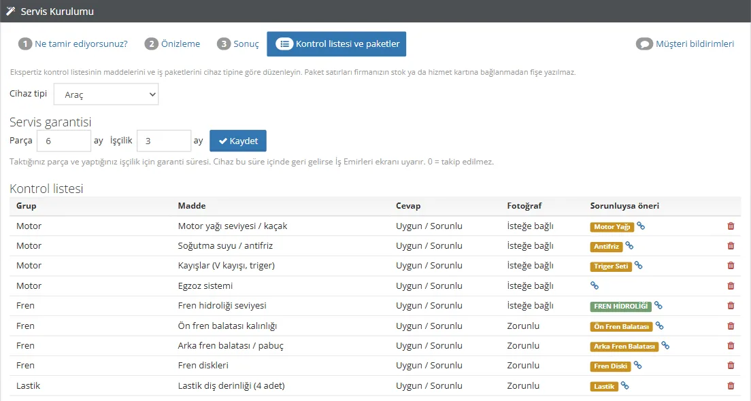751x401 pixels.
Task: Delete the Arka fren balatası / pabuç row
Action: pos(731,345)
